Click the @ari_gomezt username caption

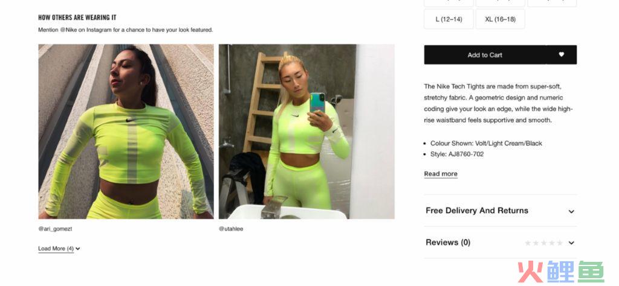[55, 229]
